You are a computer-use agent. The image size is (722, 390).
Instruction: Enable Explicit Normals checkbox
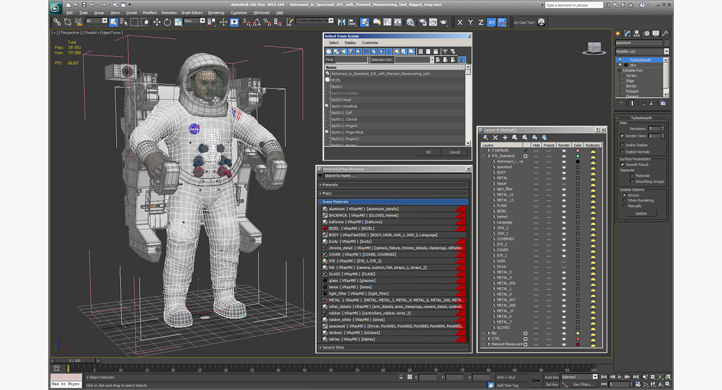click(622, 152)
